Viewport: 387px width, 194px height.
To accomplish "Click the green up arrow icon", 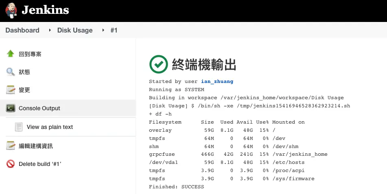I will 10,54.
